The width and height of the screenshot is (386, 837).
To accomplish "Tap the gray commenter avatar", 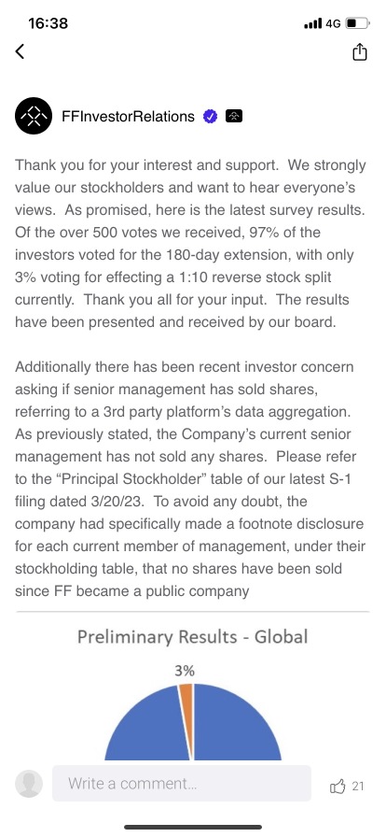I will 29,784.
